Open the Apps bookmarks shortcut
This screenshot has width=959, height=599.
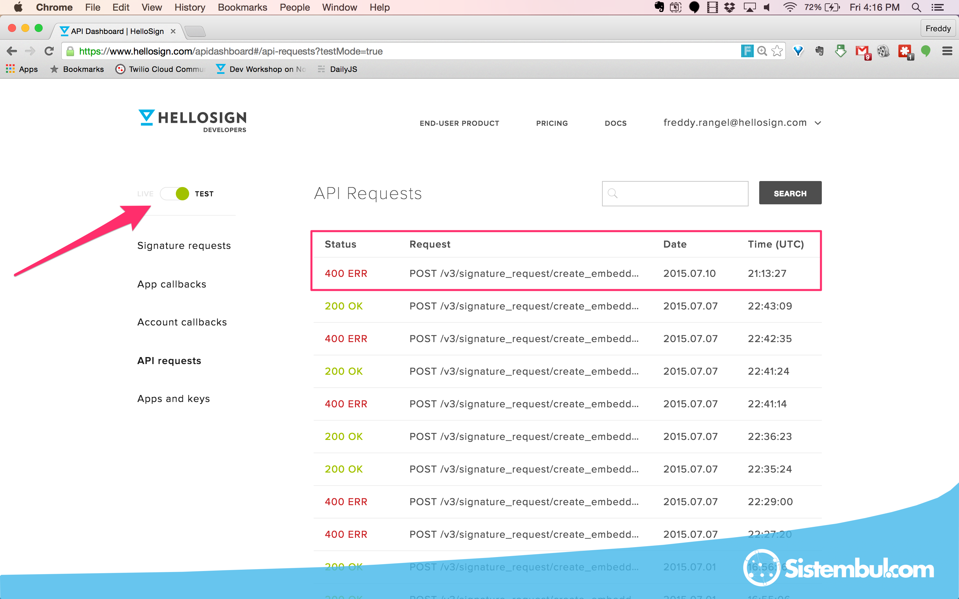coord(22,69)
